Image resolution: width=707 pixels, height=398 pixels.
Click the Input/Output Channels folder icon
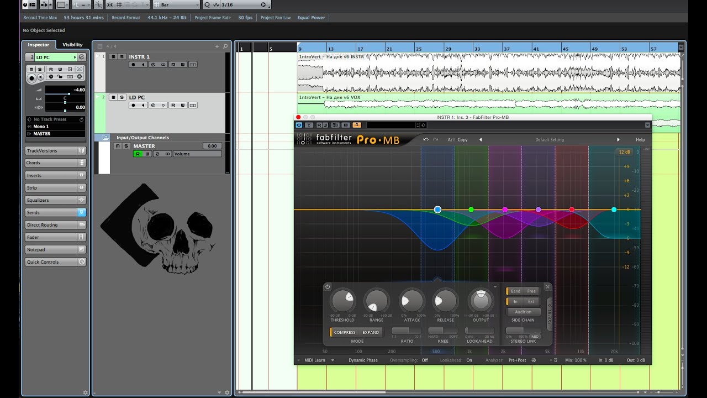point(105,138)
